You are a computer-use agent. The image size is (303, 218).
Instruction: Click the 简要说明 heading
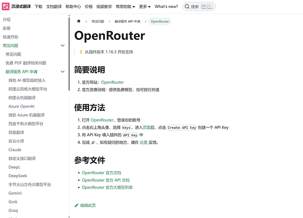tap(90, 70)
